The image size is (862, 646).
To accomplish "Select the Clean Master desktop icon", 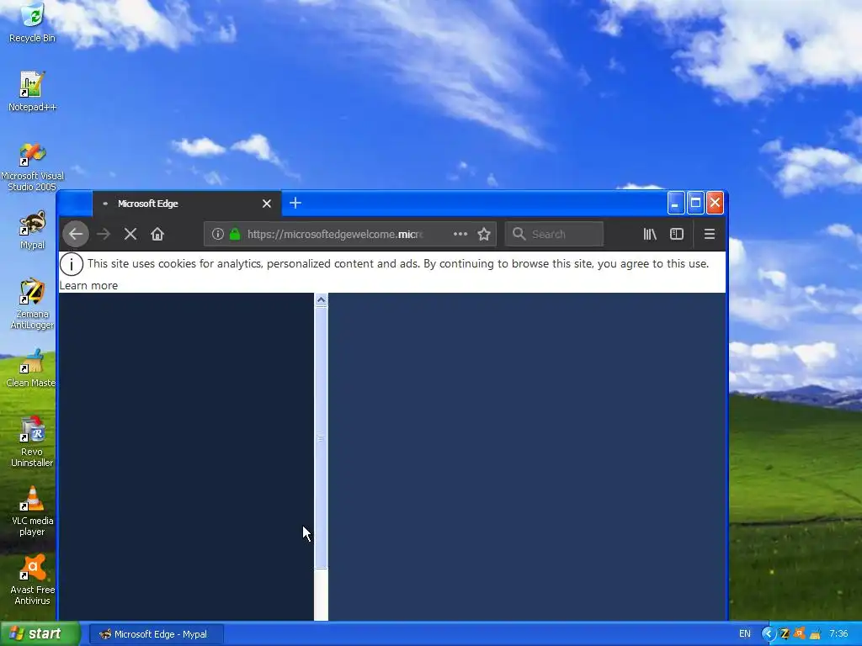I will pos(30,368).
